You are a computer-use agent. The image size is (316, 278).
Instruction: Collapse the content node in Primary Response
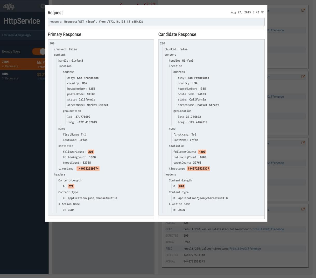(x=60, y=55)
